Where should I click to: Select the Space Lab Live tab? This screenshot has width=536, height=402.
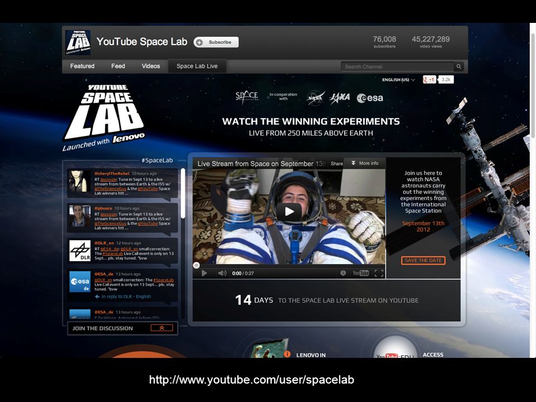(x=197, y=66)
